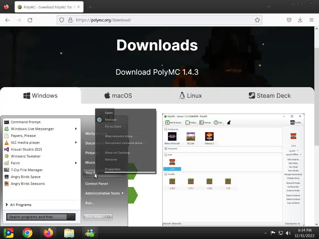Reload the current page
The image size is (319, 239).
30,20
